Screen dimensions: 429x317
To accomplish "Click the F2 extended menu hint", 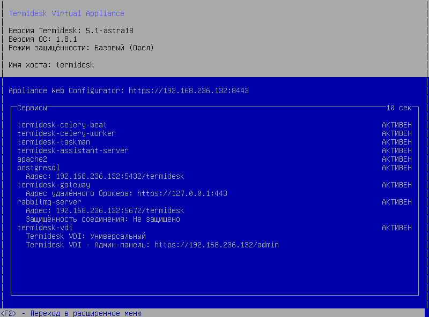I will click(71, 313).
